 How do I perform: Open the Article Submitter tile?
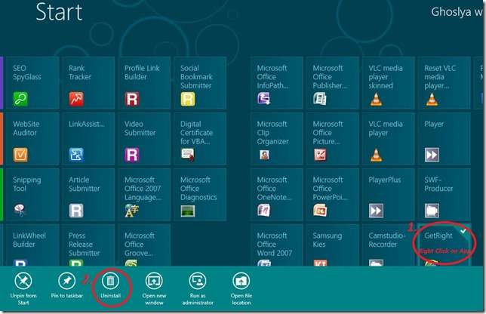click(x=88, y=194)
